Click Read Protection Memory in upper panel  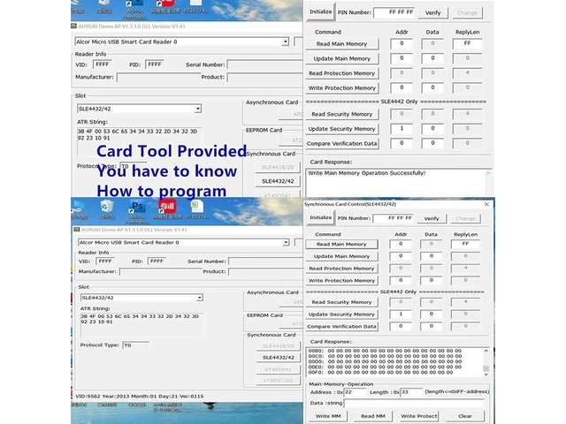(342, 73)
